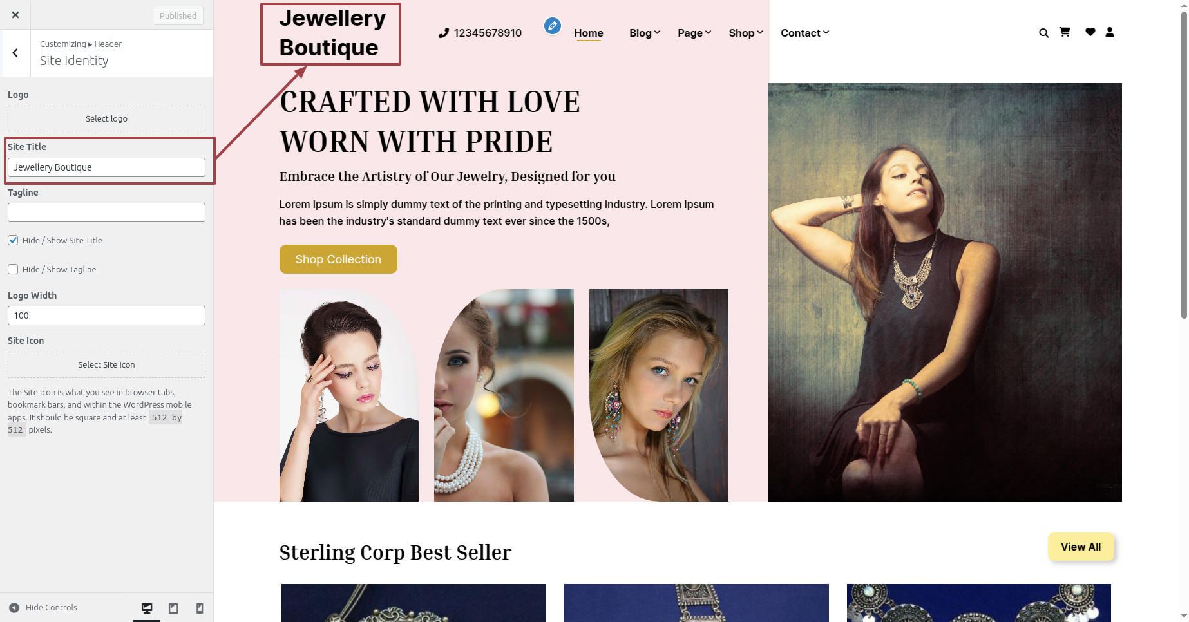This screenshot has width=1189, height=622.
Task: Click into the Tagline input field
Action: tap(106, 212)
